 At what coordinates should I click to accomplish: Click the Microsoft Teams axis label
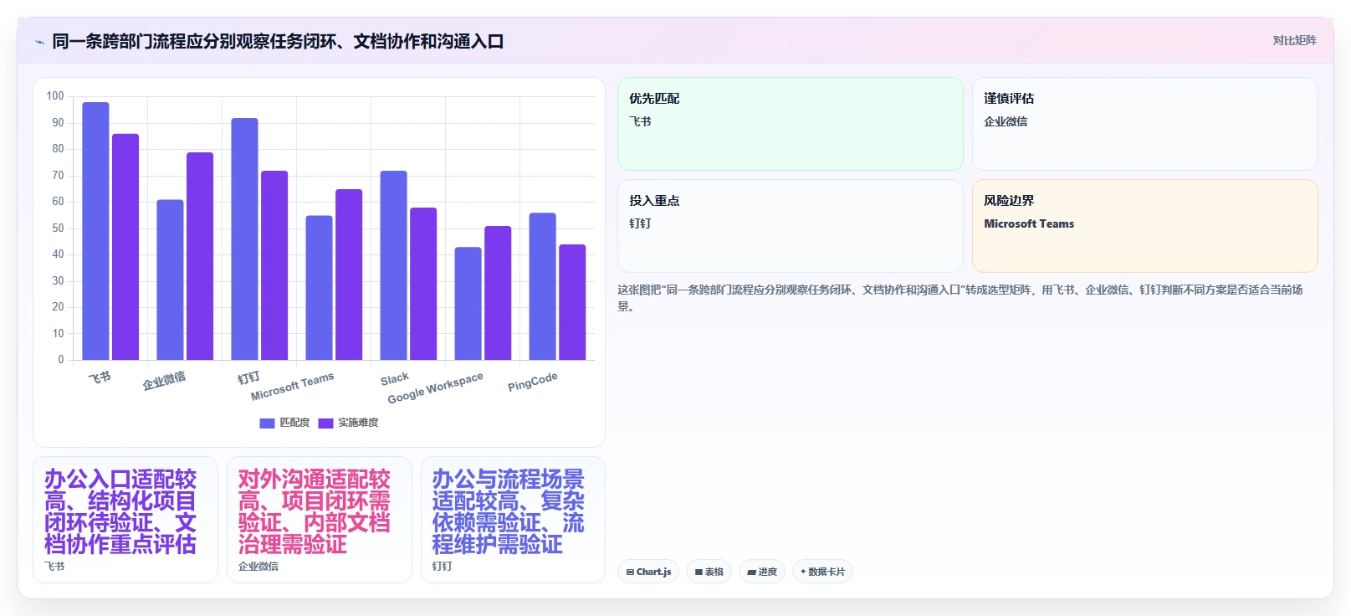coord(292,386)
